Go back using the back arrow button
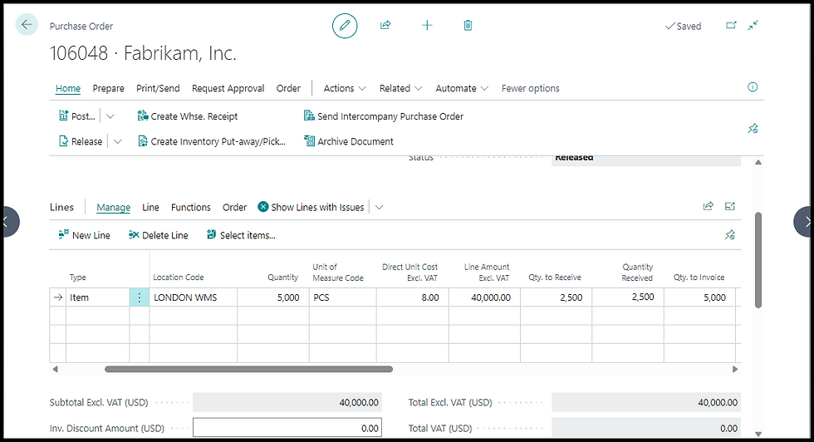Image resolution: width=814 pixels, height=442 pixels. click(x=27, y=24)
